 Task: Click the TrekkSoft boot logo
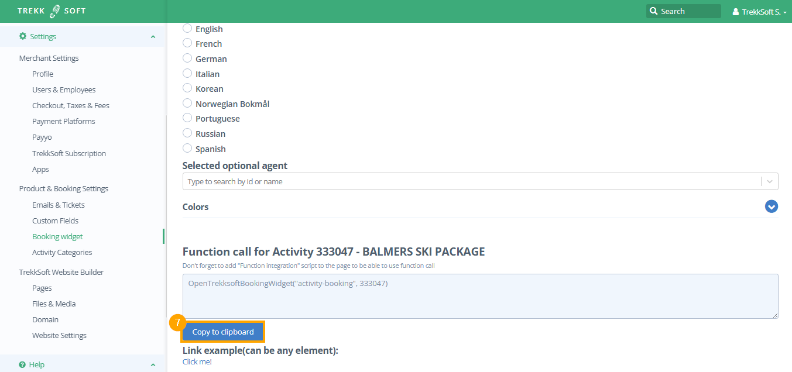55,11
